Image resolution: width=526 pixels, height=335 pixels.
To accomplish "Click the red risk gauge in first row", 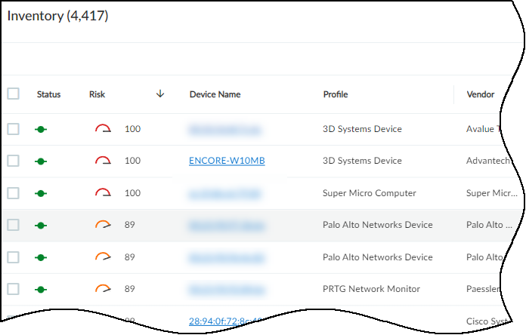I will click(x=103, y=129).
